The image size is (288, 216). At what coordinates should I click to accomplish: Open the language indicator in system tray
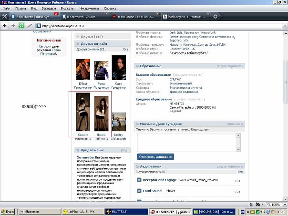[242, 212]
